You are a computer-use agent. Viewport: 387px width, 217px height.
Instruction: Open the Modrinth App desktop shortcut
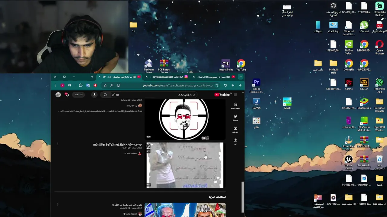point(379,86)
